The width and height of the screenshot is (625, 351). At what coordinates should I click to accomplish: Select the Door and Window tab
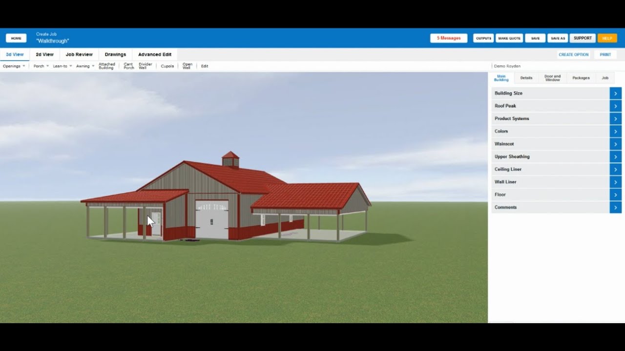pos(553,78)
